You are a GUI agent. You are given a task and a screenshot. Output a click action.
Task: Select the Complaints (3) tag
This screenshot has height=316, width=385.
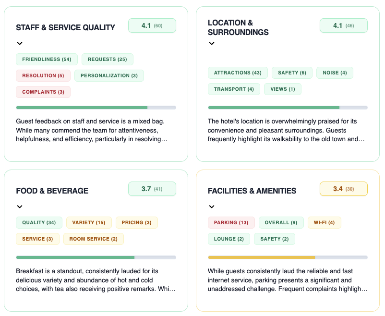click(43, 92)
